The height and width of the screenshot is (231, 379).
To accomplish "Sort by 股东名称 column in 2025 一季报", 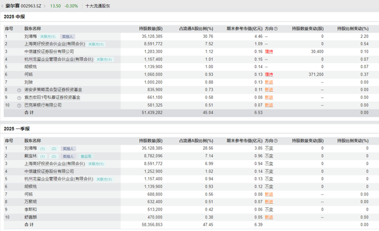I will pyautogui.click(x=33, y=140).
